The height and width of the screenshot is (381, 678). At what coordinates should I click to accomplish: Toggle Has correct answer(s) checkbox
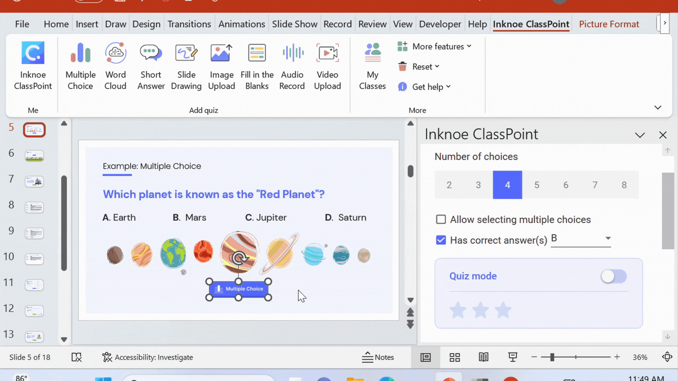point(440,240)
